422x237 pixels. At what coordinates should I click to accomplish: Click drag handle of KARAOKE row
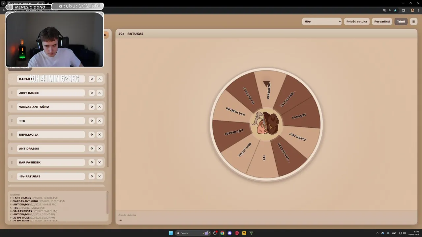[12, 79]
